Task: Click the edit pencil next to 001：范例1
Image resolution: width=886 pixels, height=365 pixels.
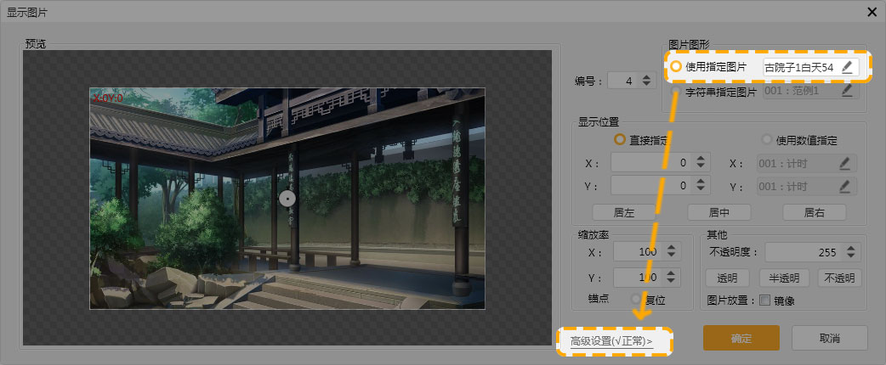Action: 846,90
